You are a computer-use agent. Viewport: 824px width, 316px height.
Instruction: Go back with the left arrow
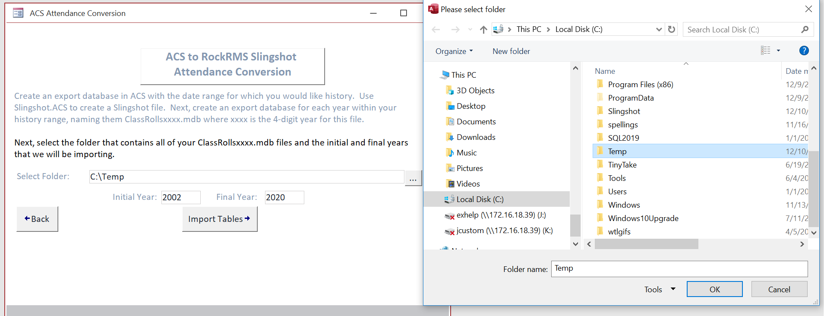[436, 29]
